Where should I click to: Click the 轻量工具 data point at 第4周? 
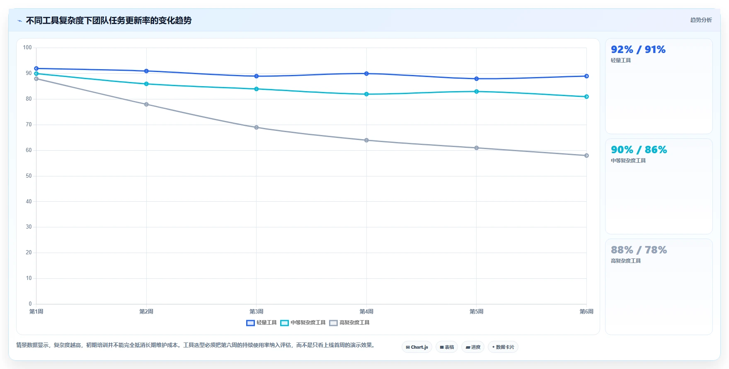pos(366,74)
